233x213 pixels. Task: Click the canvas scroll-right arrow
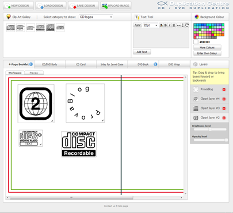(x=181, y=197)
